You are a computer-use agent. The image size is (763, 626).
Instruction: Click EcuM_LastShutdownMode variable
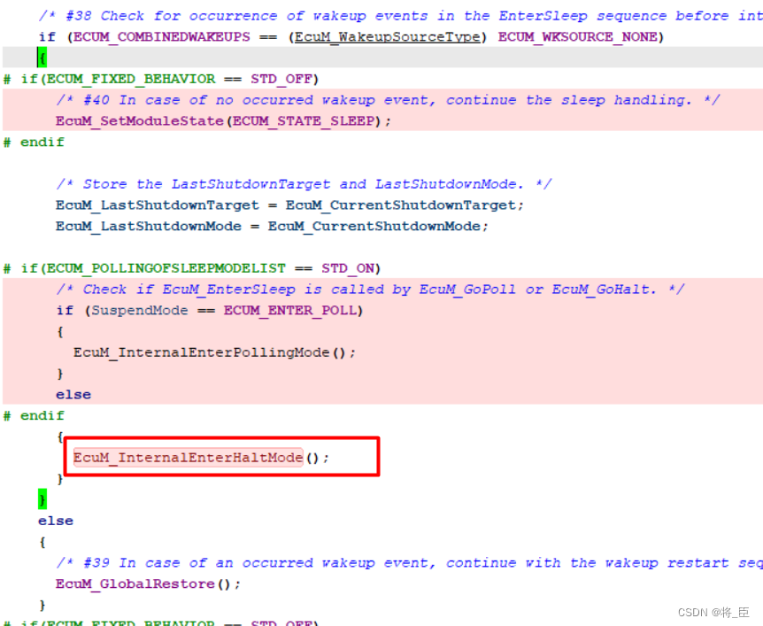click(149, 226)
